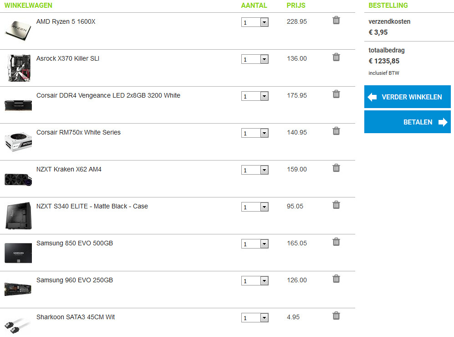Click the BESTELLING heading
Viewport: 454px width, 337px height.
pos(388,5)
